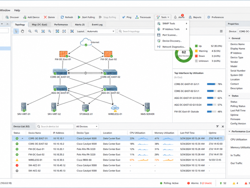This screenshot has width=250, height=188.
Task: Click the Search device list field
Action: 55,127
